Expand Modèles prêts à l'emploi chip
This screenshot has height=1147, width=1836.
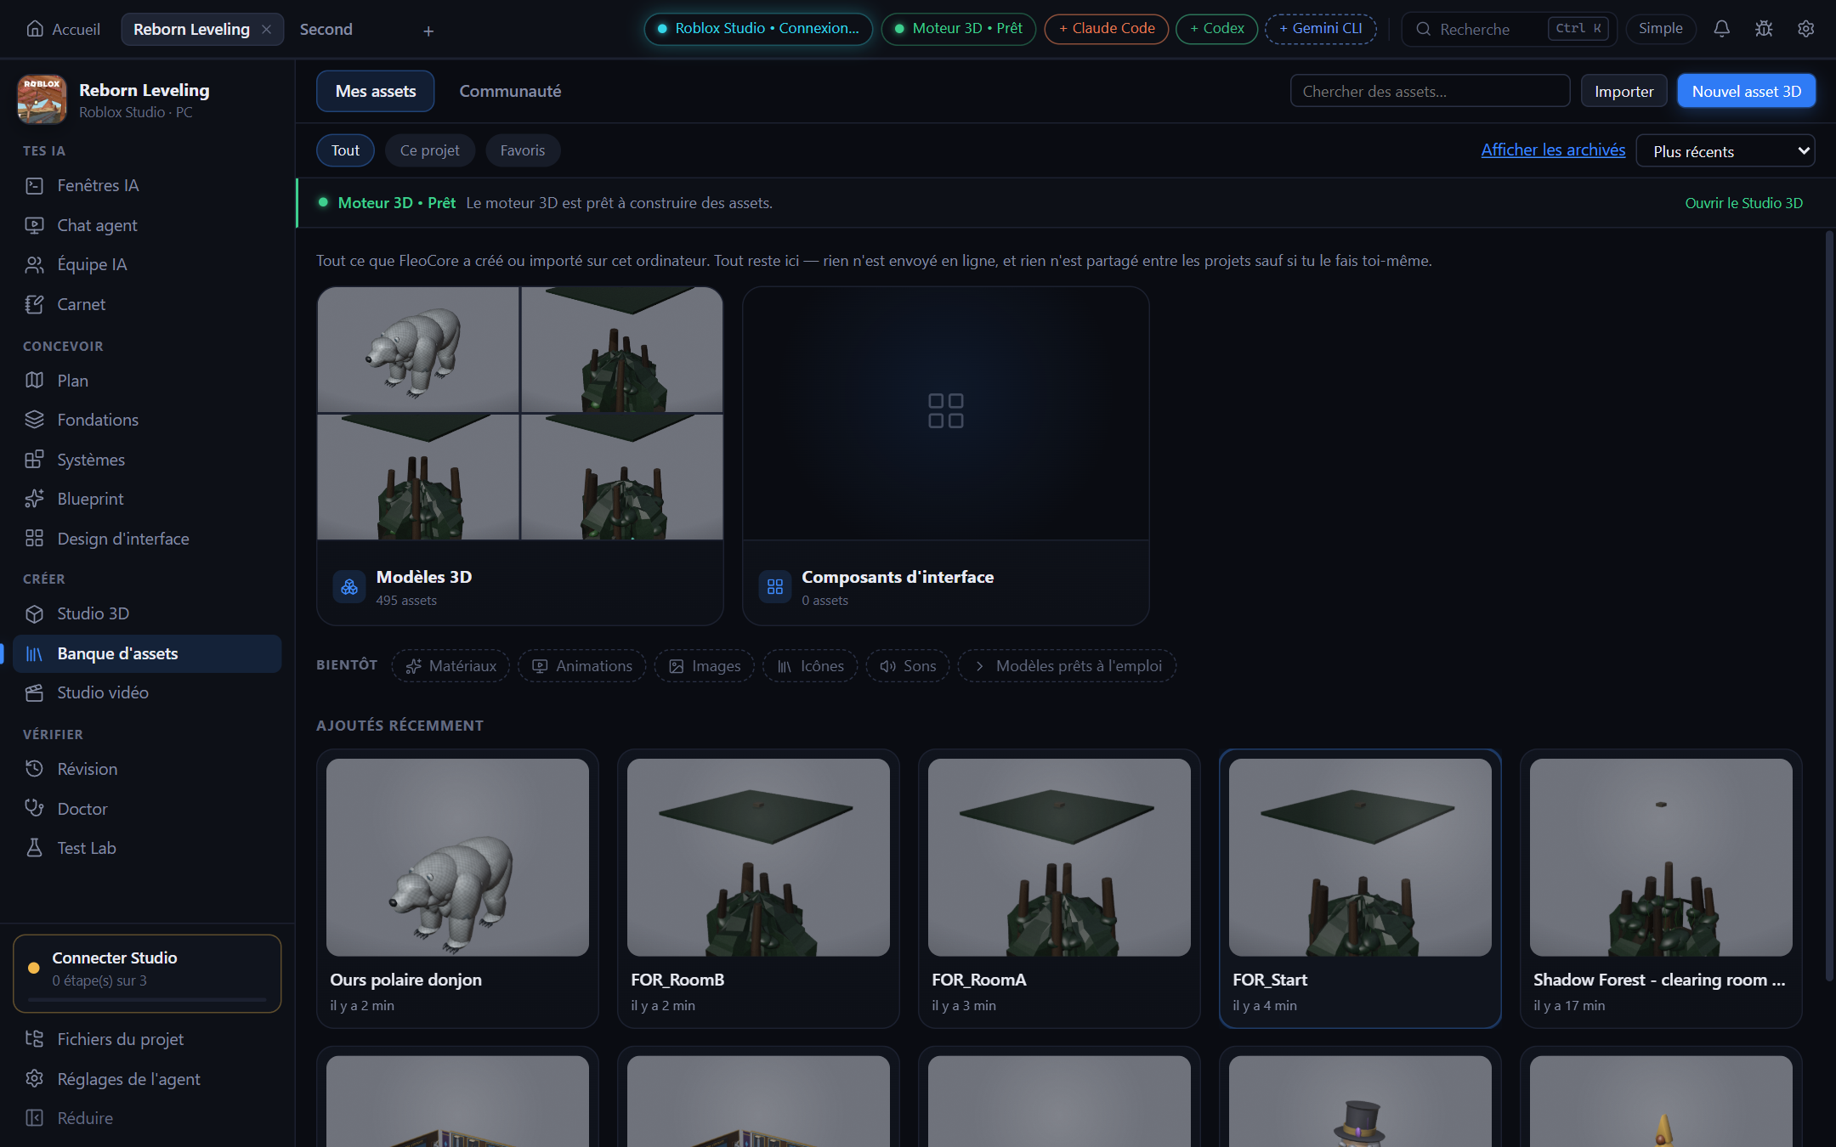(1067, 666)
